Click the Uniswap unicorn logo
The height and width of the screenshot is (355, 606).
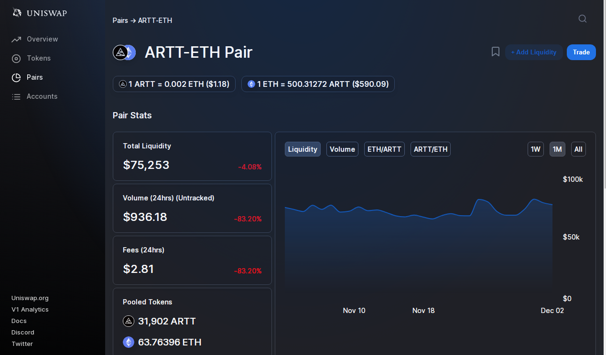point(17,13)
